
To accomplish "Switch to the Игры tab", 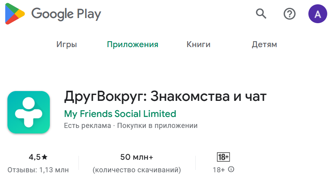I will [x=67, y=44].
